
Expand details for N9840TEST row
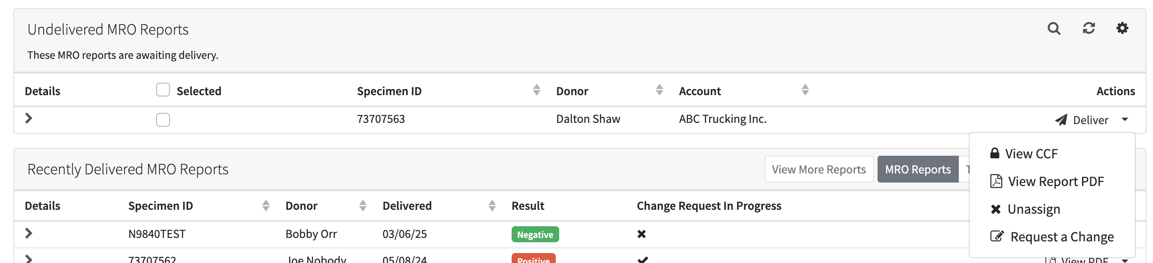click(x=29, y=234)
